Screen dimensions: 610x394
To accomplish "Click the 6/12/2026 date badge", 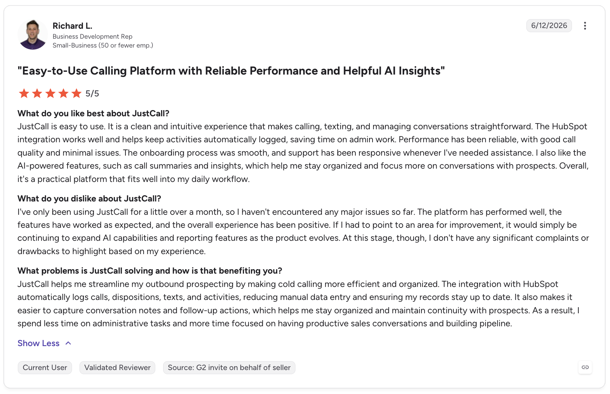I will tap(549, 26).
